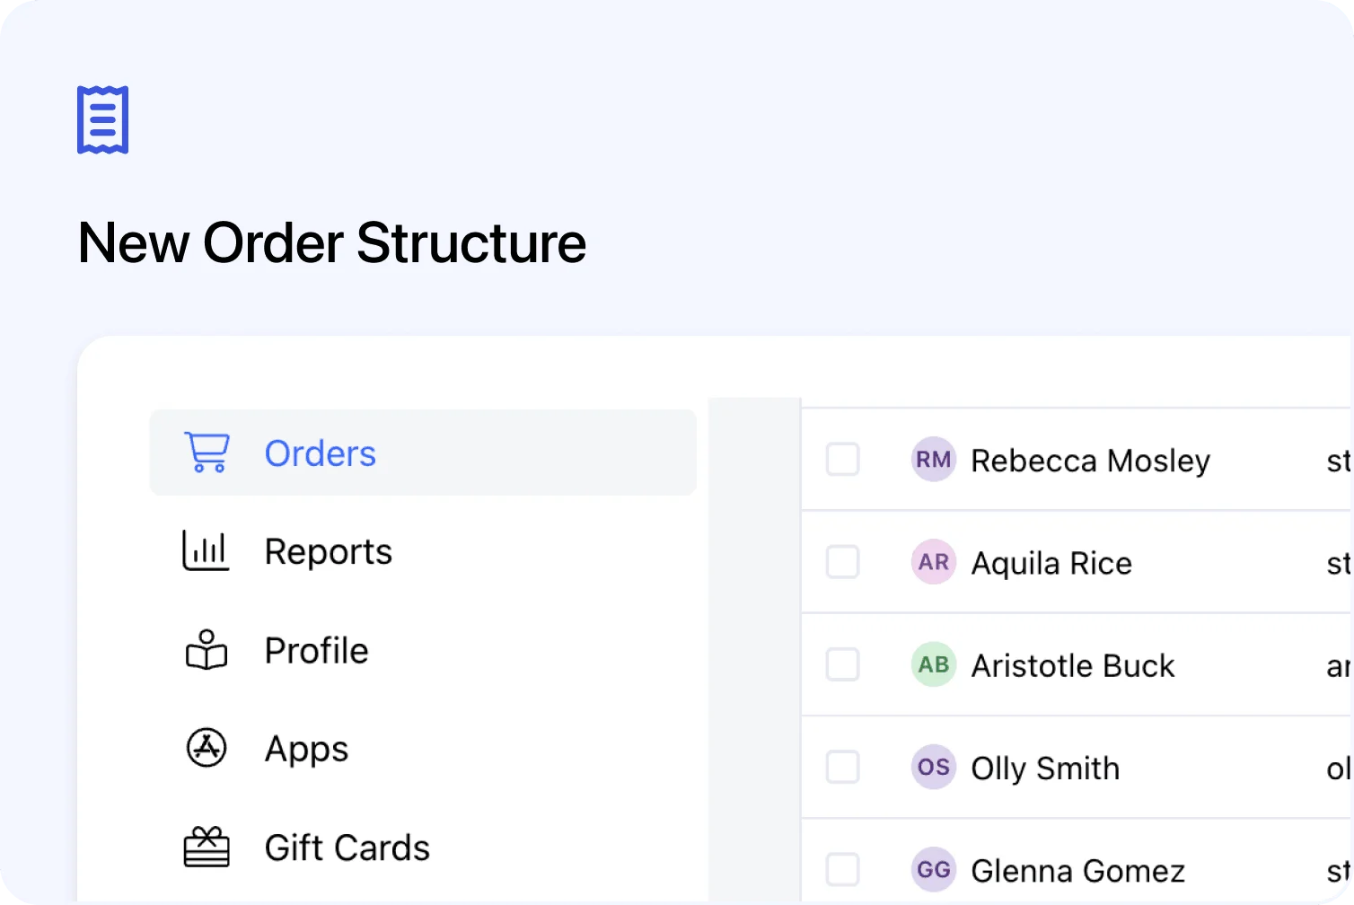Click the Orders shopping cart icon
Screen dimensions: 1354x905
207,452
